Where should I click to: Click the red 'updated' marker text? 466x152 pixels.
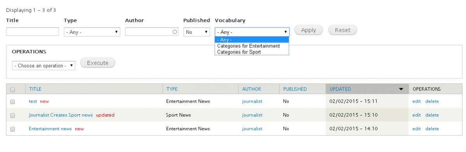click(105, 115)
